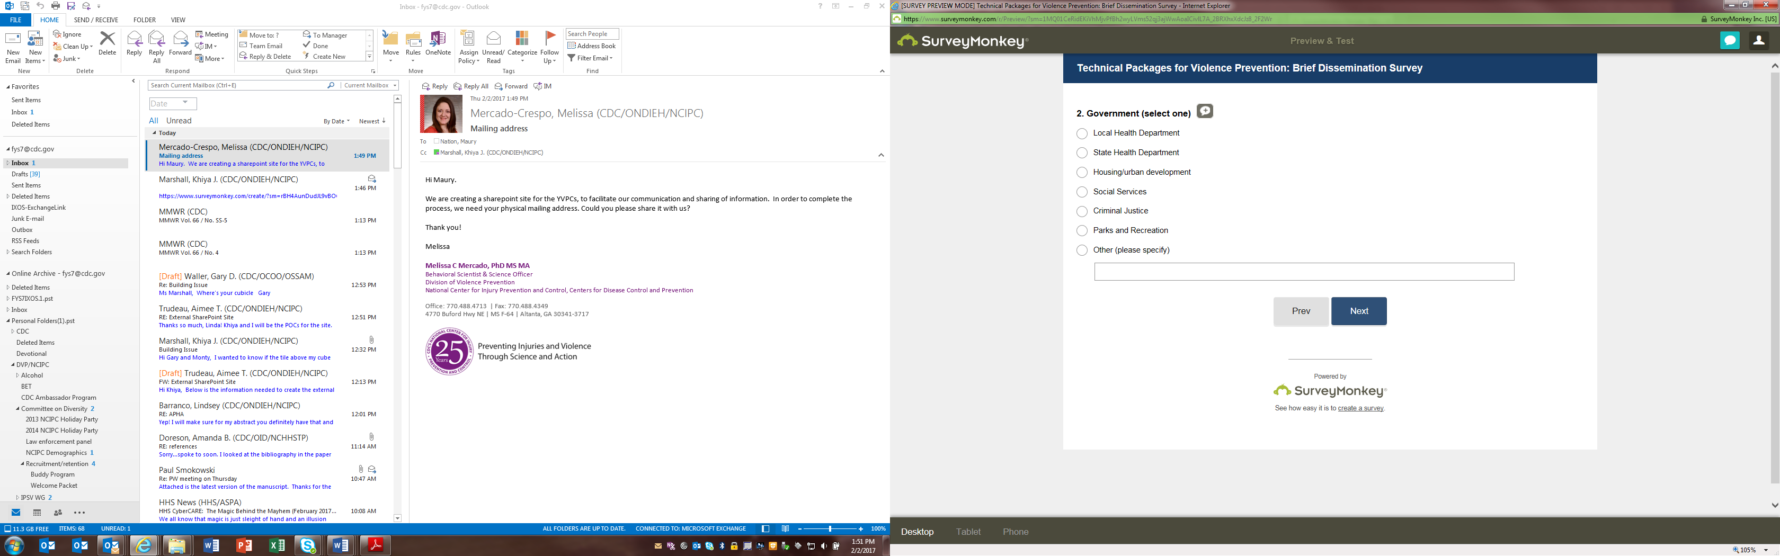Click the New Email ribbon icon

[12, 40]
